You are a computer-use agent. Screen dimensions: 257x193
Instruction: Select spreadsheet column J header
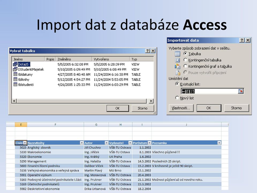point(187,125)
